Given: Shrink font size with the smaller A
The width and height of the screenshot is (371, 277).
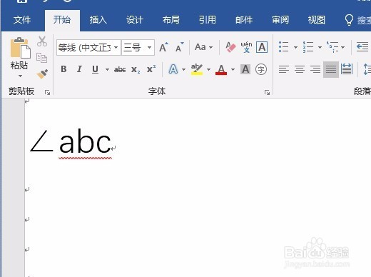Looking at the screenshot, I should [x=179, y=47].
